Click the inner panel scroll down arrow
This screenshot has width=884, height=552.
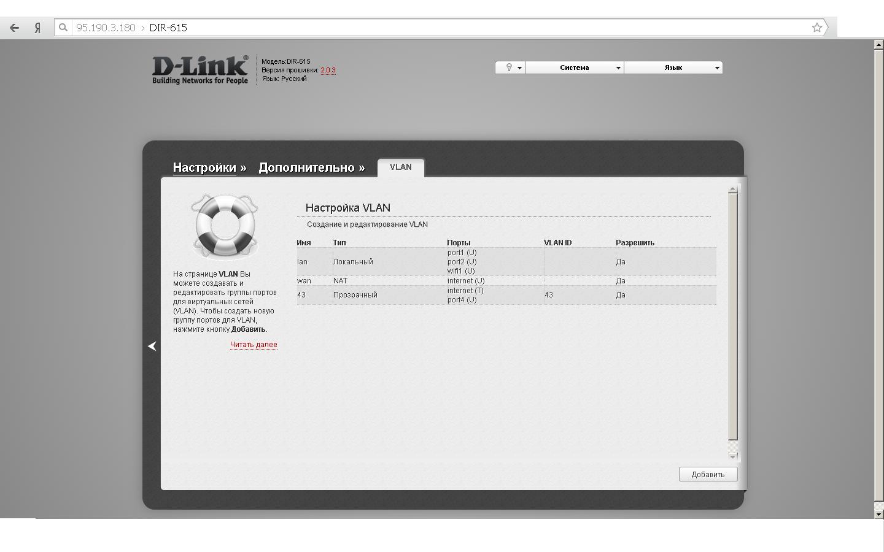coord(733,456)
